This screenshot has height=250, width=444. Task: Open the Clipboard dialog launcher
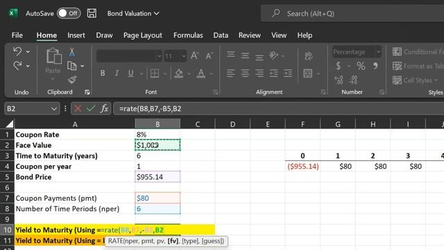click(x=87, y=92)
